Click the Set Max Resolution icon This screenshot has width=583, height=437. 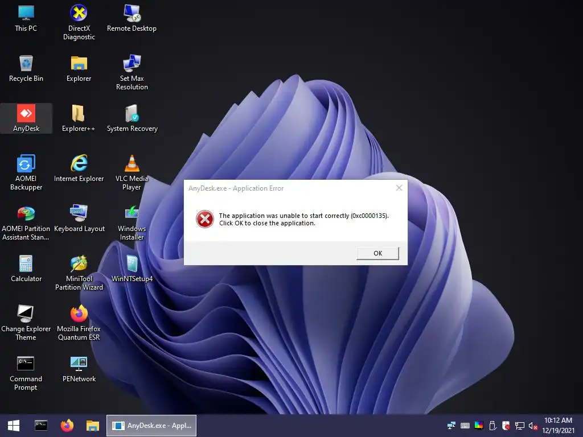[132, 72]
